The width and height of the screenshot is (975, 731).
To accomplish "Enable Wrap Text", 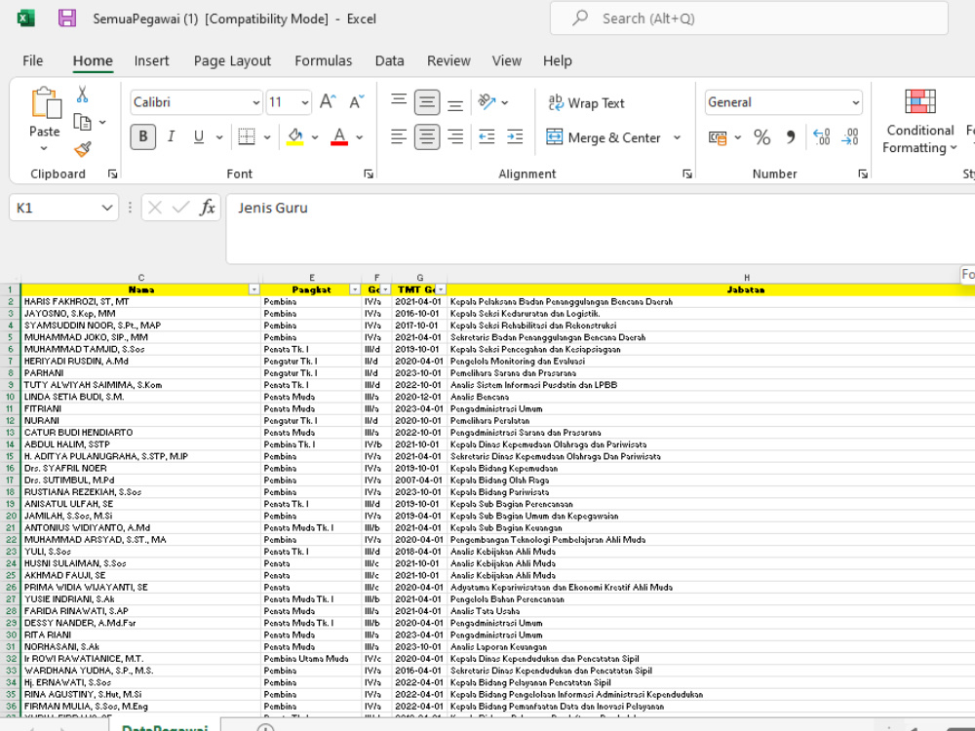I will (x=586, y=103).
